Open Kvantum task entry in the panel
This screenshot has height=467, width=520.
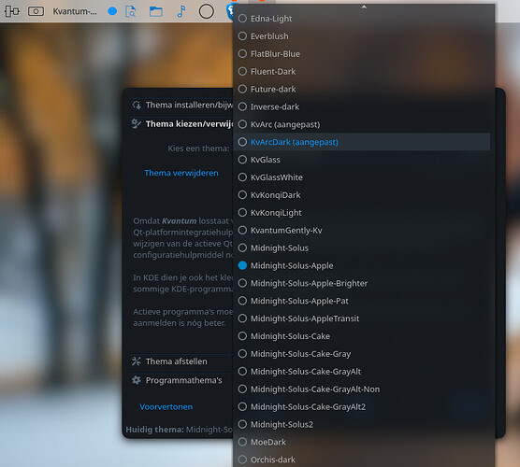point(75,11)
